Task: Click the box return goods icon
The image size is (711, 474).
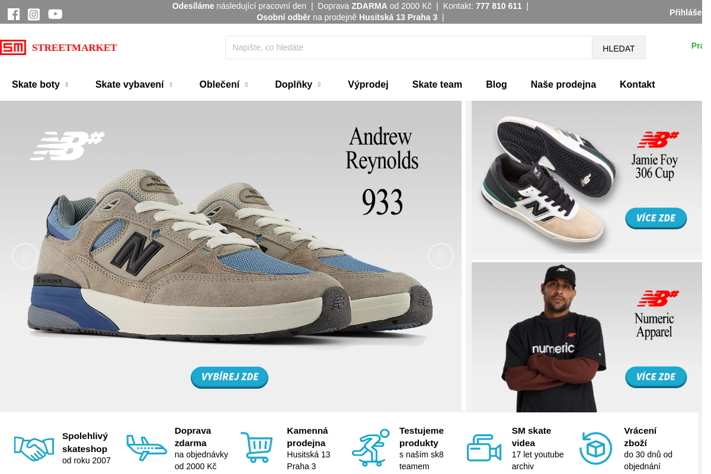Action: point(595,448)
